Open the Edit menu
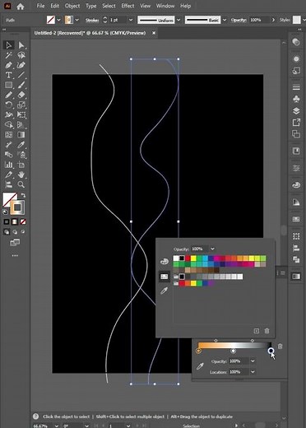The image size is (306, 428). tap(55, 6)
